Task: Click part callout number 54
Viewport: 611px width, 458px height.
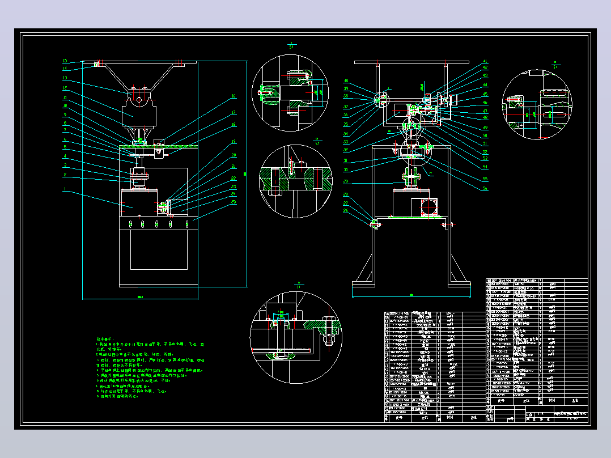Action: 485,167
